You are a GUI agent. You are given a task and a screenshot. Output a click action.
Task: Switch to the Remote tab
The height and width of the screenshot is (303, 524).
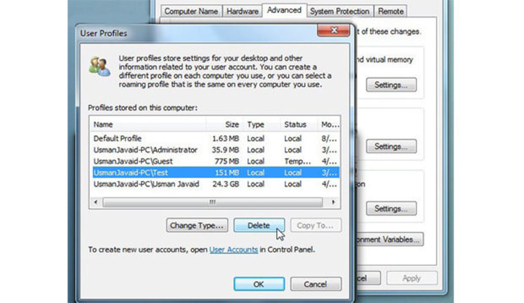tap(390, 11)
